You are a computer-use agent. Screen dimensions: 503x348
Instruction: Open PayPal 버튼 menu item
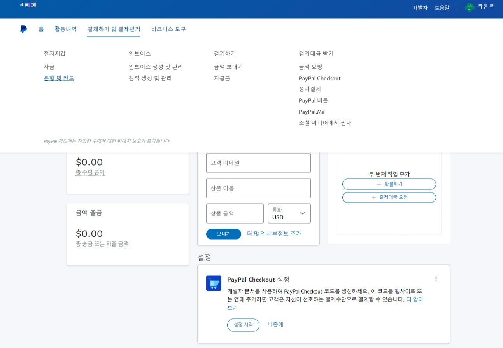click(x=313, y=100)
